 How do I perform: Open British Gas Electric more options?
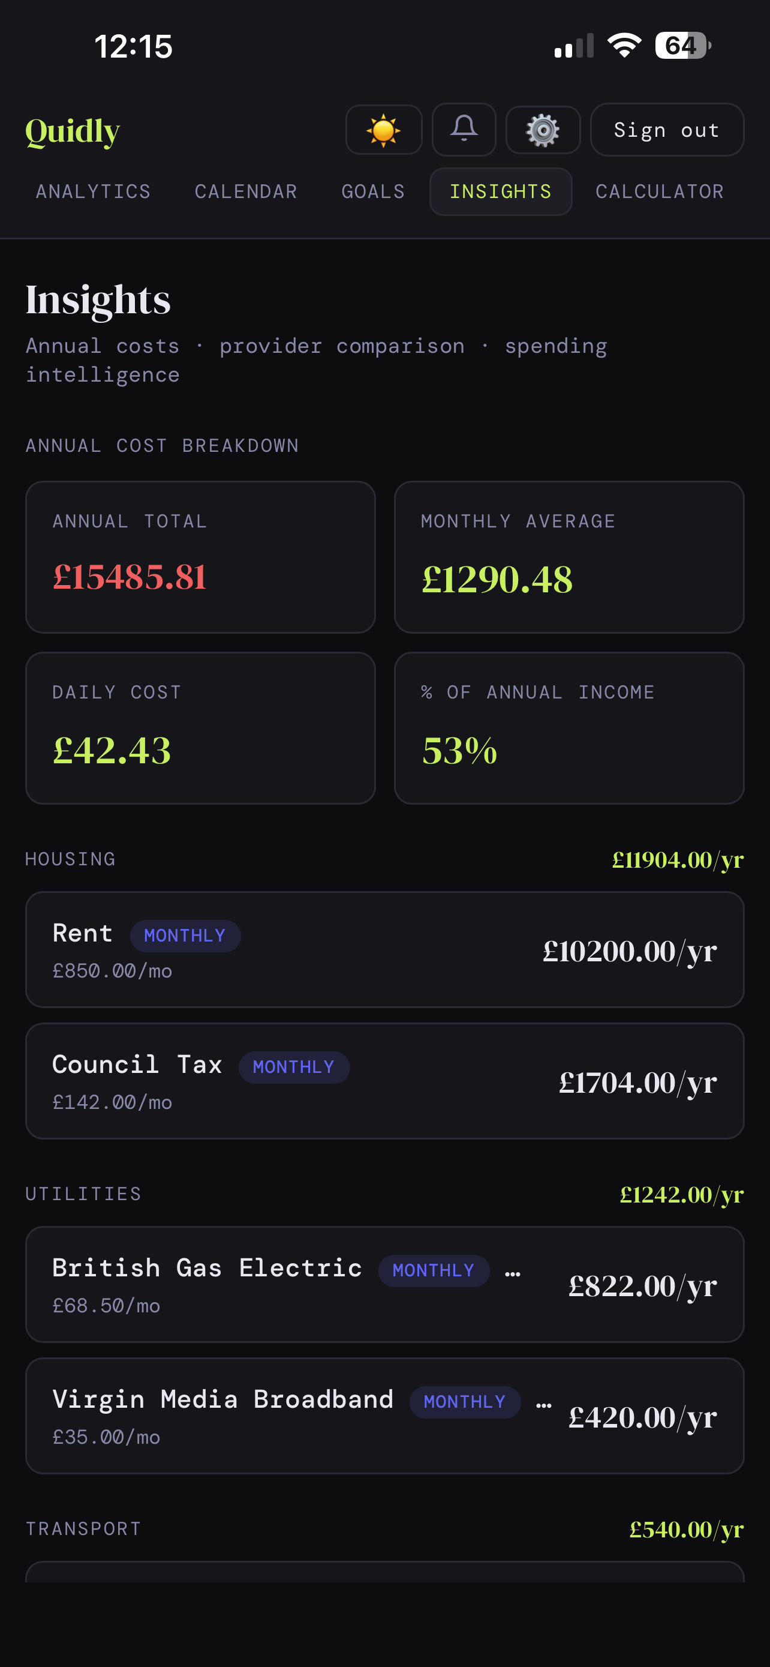[x=513, y=1272]
